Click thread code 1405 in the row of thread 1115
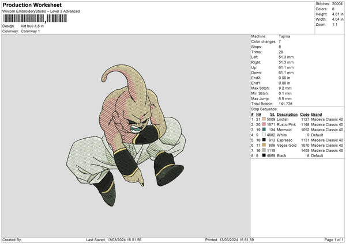Screen dimensions: 346x244 click(x=305, y=150)
